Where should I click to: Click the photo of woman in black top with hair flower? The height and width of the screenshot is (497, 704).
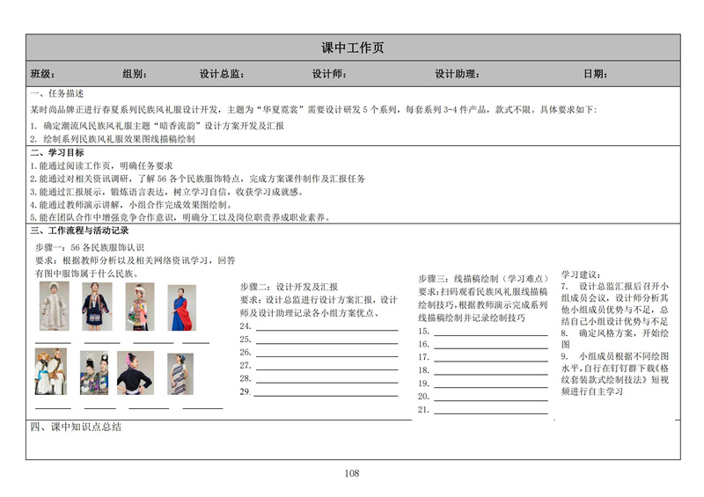coord(136,373)
